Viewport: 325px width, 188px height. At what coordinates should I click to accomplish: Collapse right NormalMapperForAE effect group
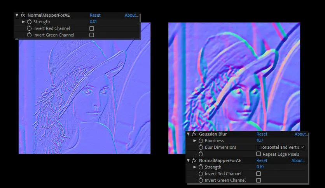(x=188, y=160)
